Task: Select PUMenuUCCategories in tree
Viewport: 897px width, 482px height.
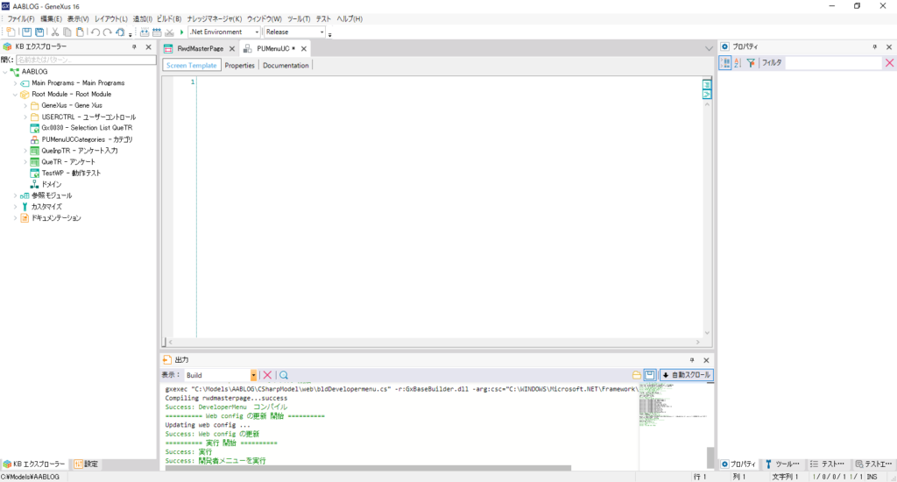Action: pyautogui.click(x=87, y=139)
